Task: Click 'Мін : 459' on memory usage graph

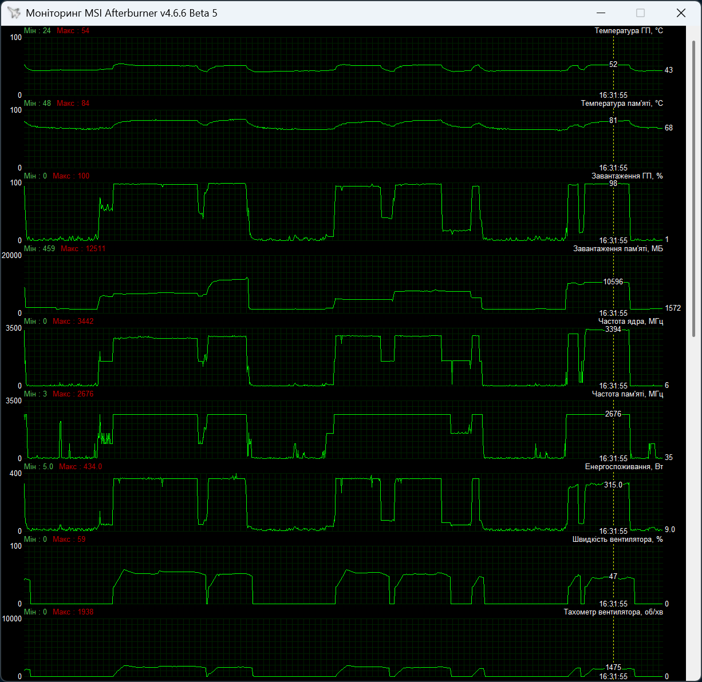Action: click(40, 248)
